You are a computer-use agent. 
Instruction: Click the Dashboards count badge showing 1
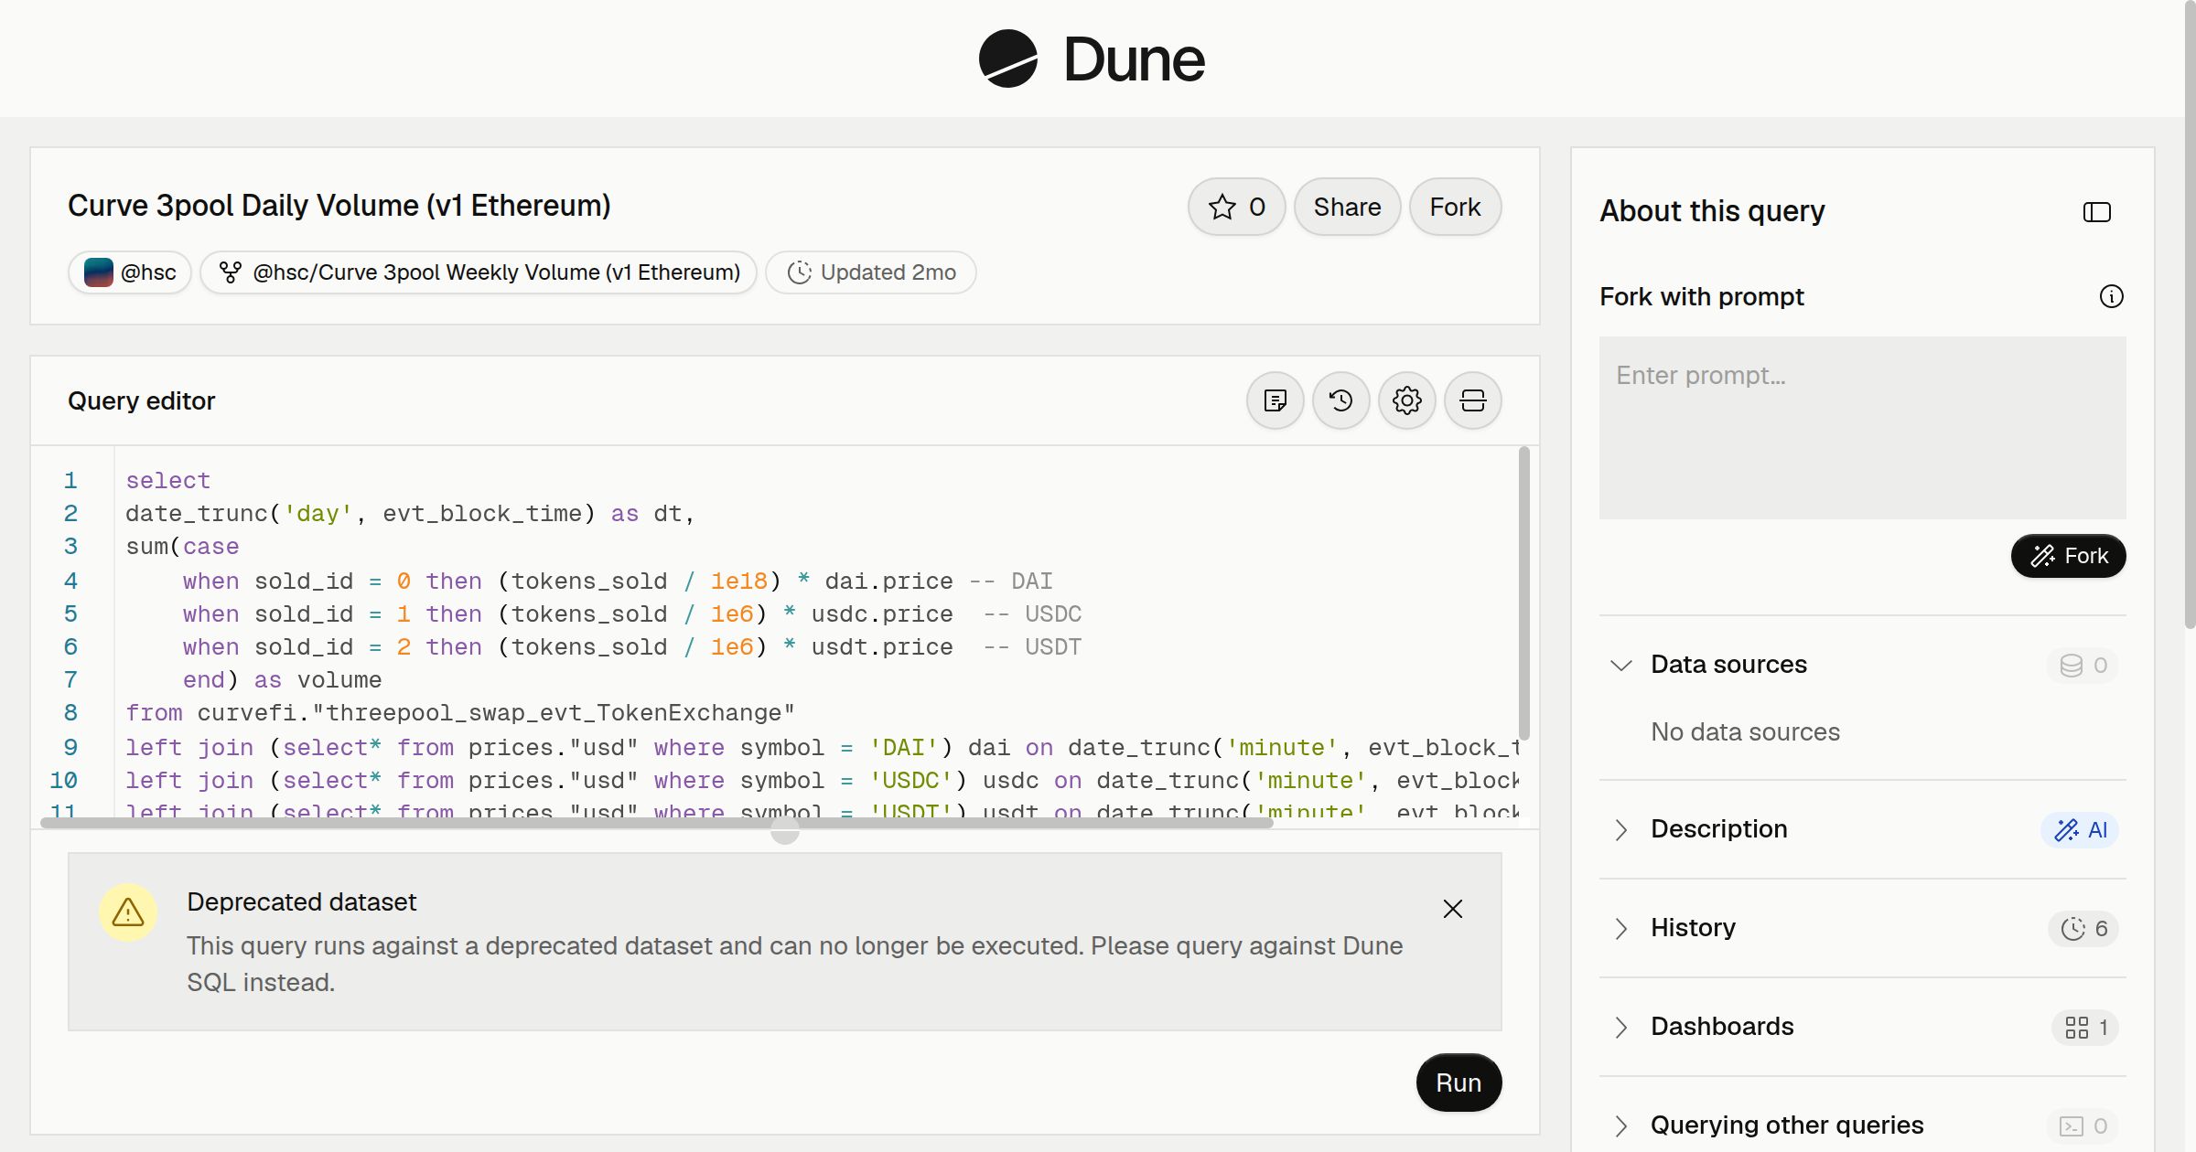(2085, 1028)
